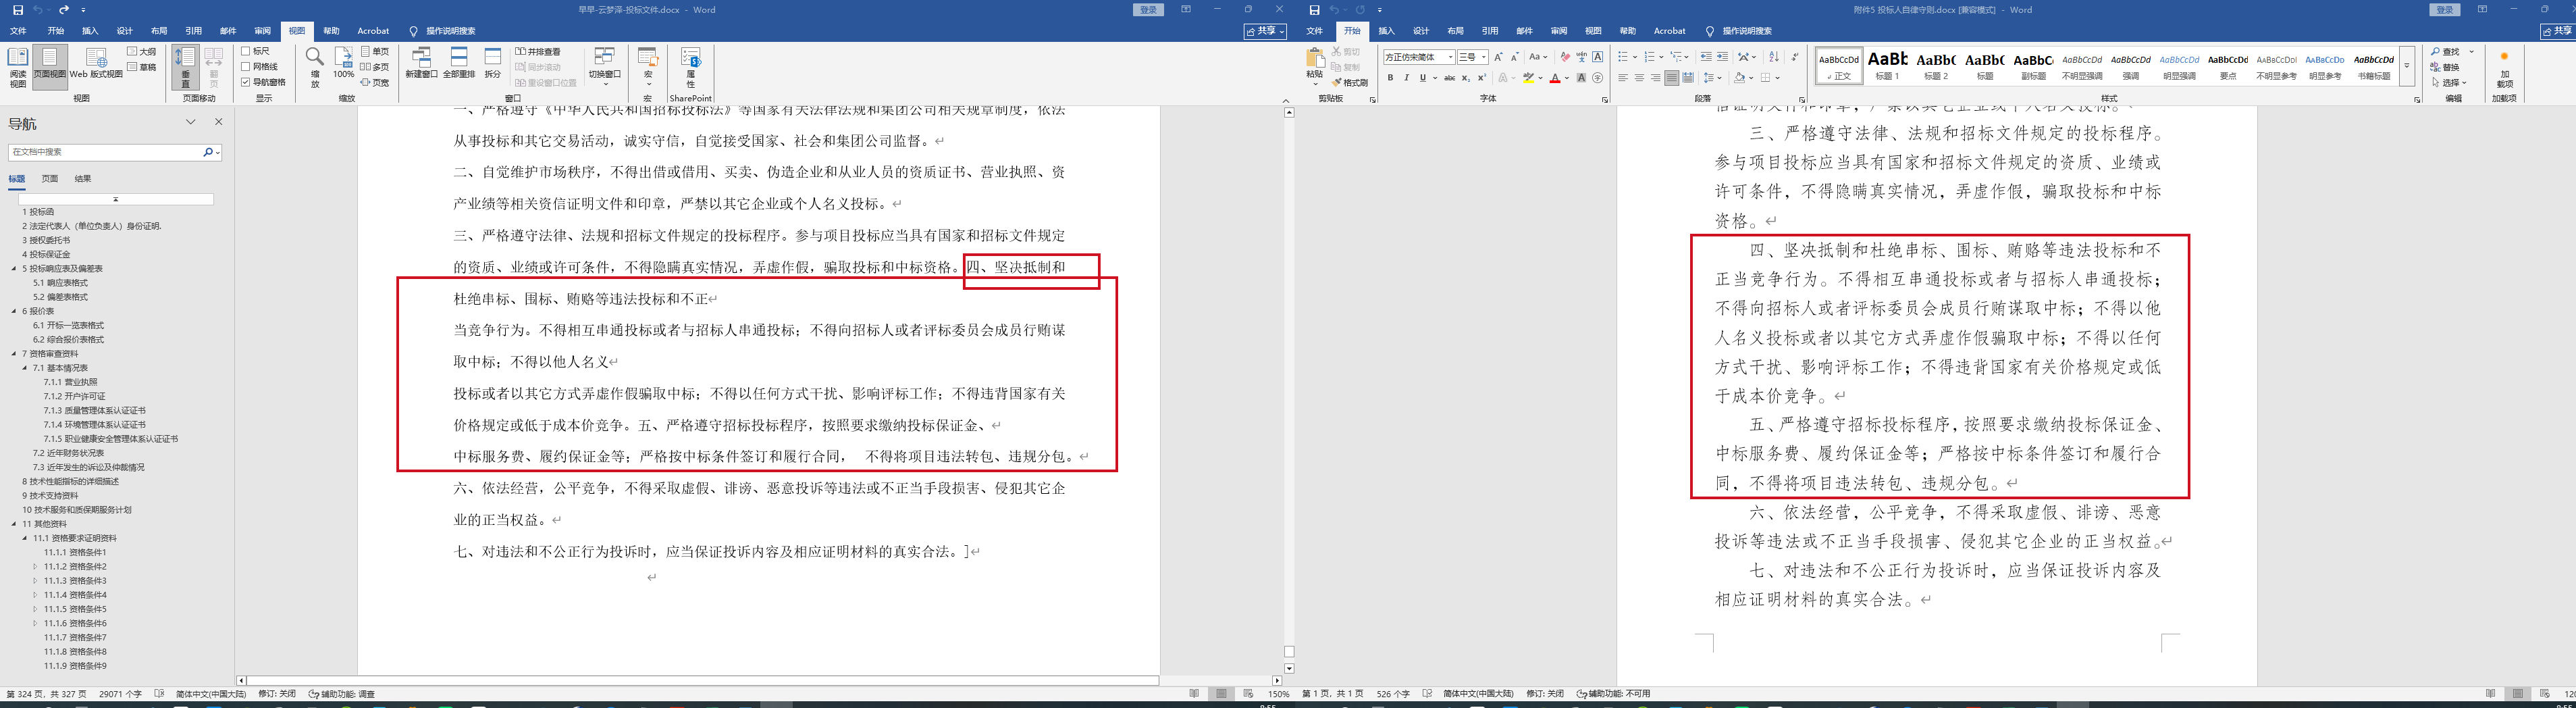Switch to 草稿 draft view
The image size is (2576, 708).
tap(142, 67)
